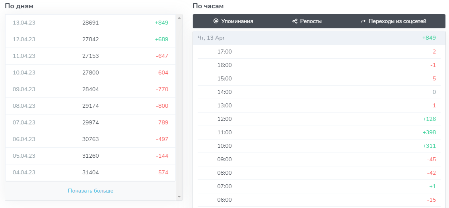
Task: Click the -144 daily change value
Action: click(162, 156)
